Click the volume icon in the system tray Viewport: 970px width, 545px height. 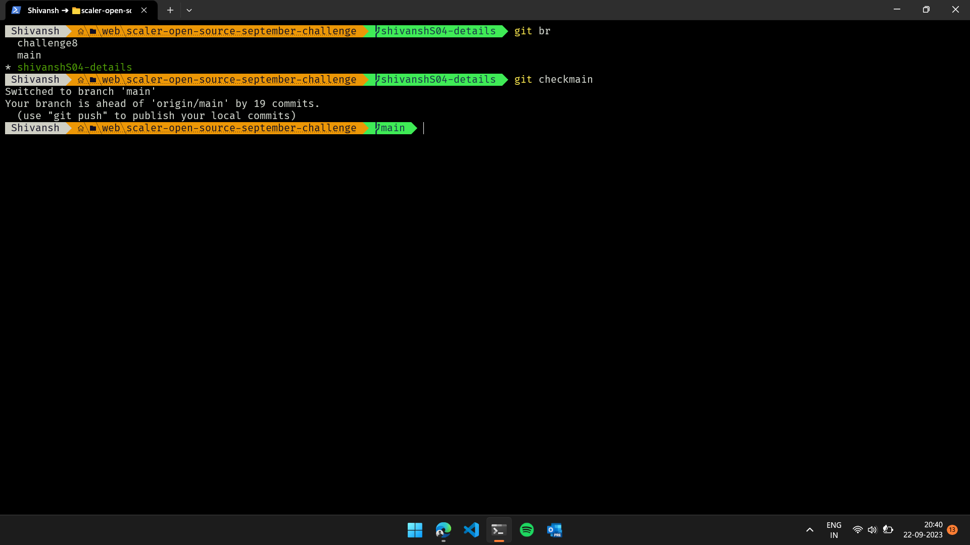coord(872,530)
